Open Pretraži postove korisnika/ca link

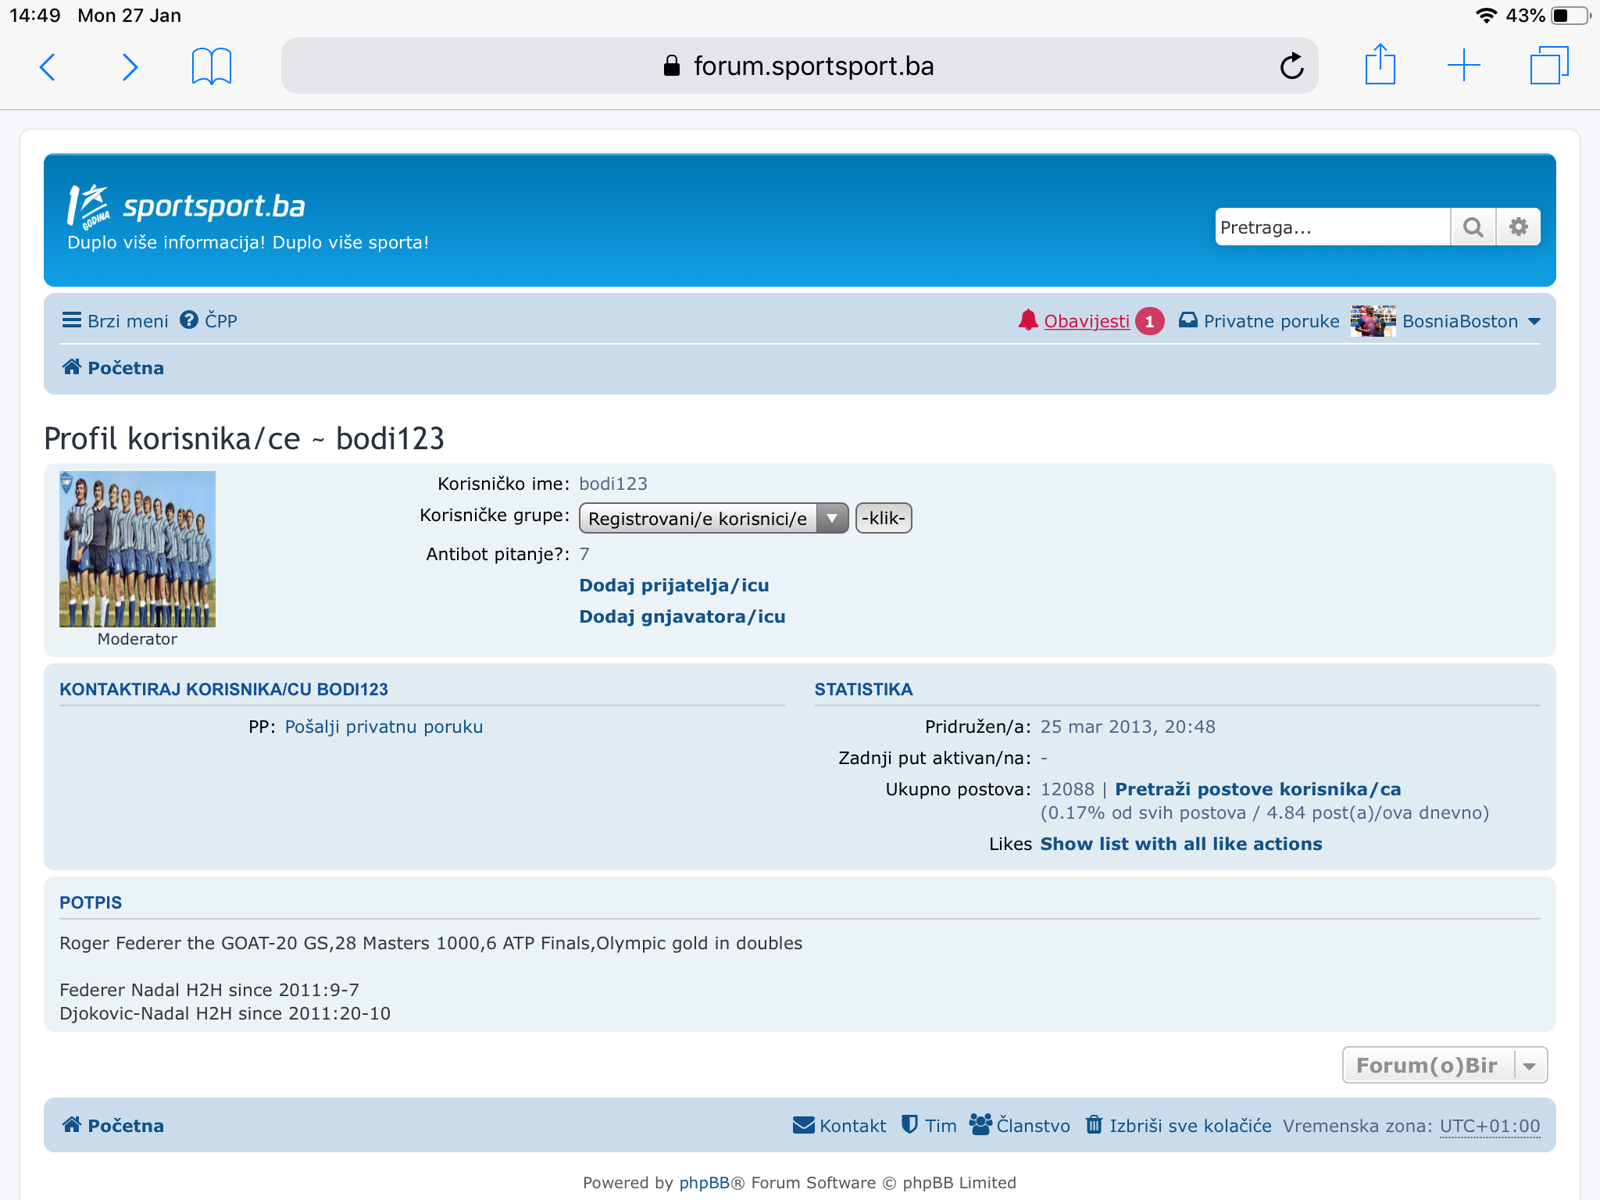point(1257,789)
